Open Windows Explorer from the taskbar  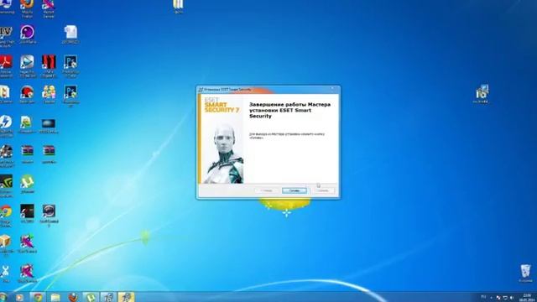[55, 297]
